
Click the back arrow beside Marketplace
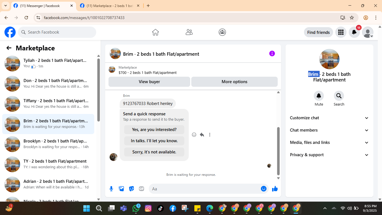pos(9,48)
